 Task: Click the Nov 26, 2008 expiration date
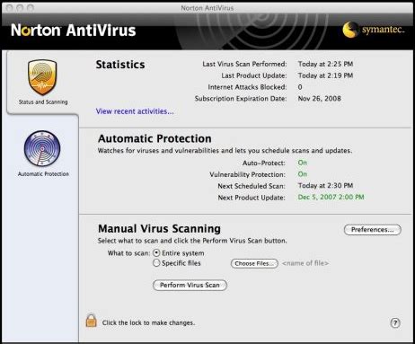pos(319,99)
